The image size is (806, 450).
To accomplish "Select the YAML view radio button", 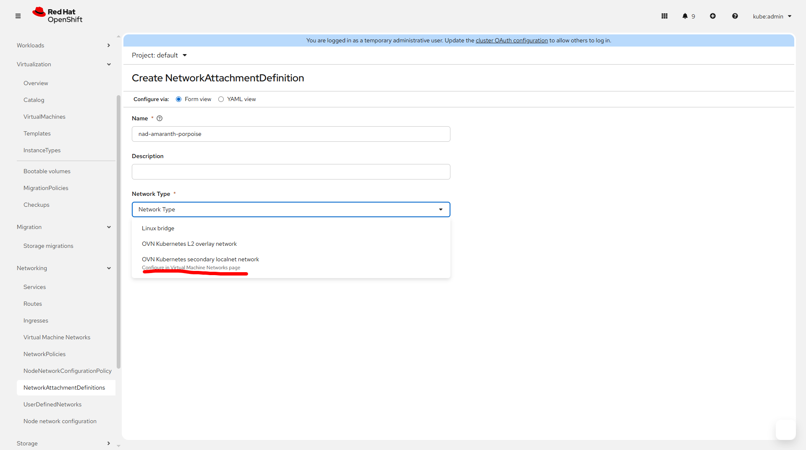I will tap(221, 99).
